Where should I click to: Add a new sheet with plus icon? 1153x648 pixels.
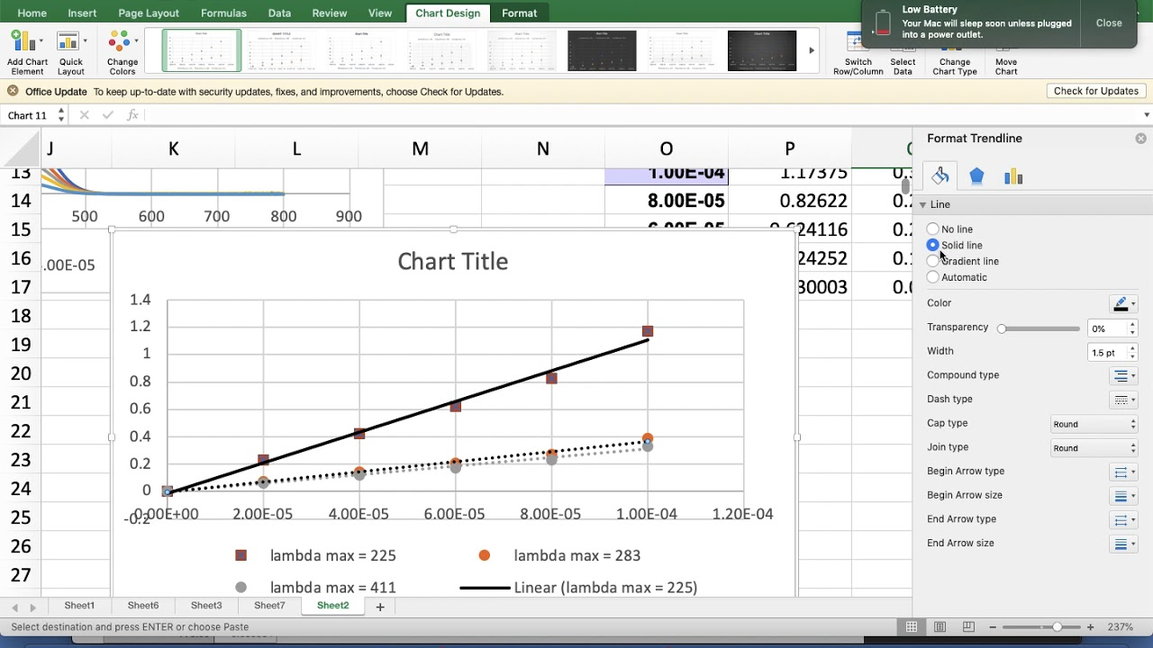coord(380,607)
